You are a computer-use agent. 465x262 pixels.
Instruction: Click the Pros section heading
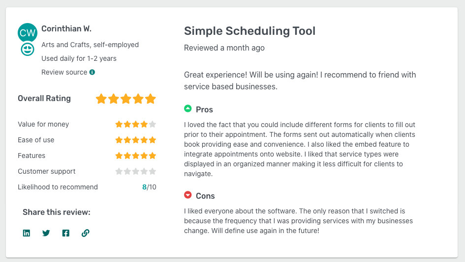point(204,109)
